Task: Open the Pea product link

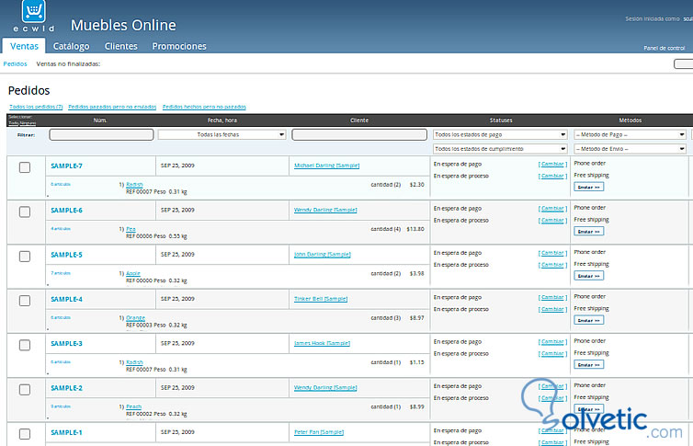Action: 131,229
